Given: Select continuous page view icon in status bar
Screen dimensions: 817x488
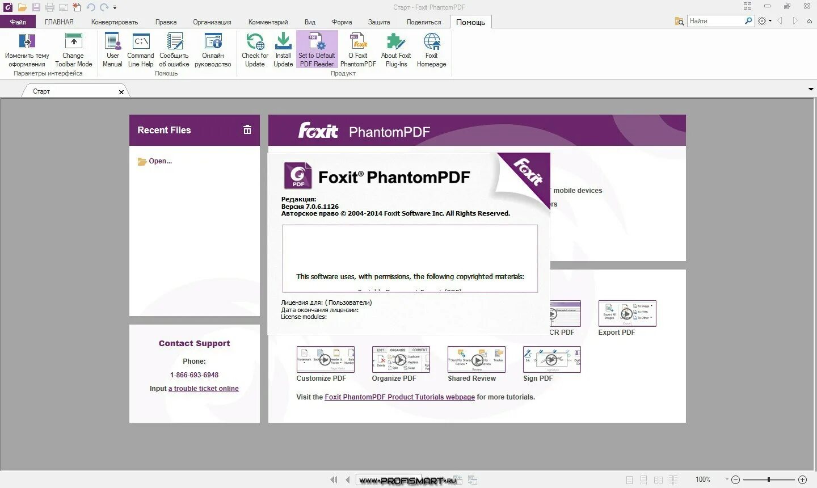Looking at the screenshot, I should 643,480.
